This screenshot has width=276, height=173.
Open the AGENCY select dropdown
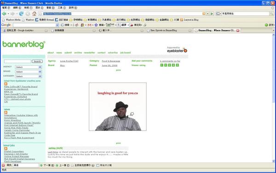tap(29, 67)
